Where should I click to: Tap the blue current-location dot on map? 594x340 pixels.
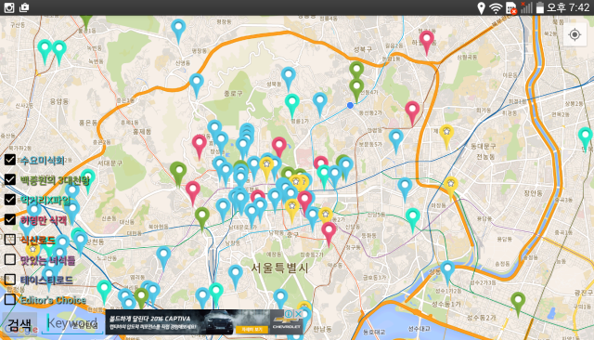point(351,105)
